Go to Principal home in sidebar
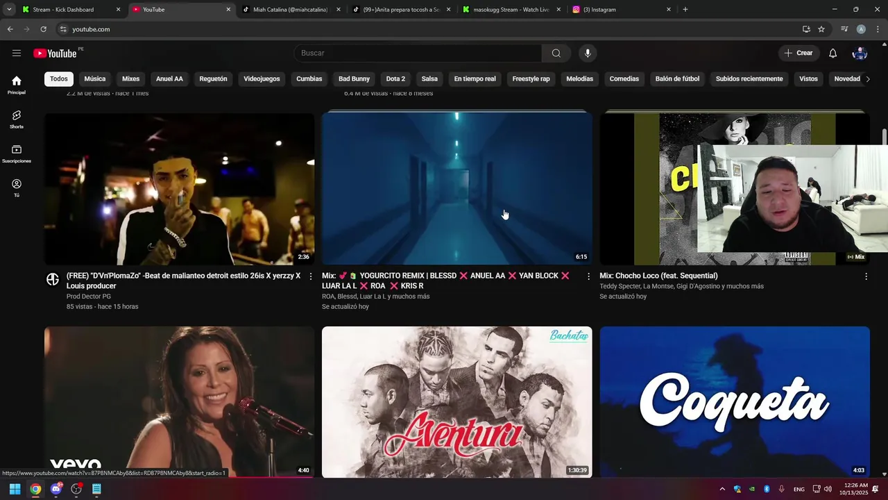 click(17, 85)
